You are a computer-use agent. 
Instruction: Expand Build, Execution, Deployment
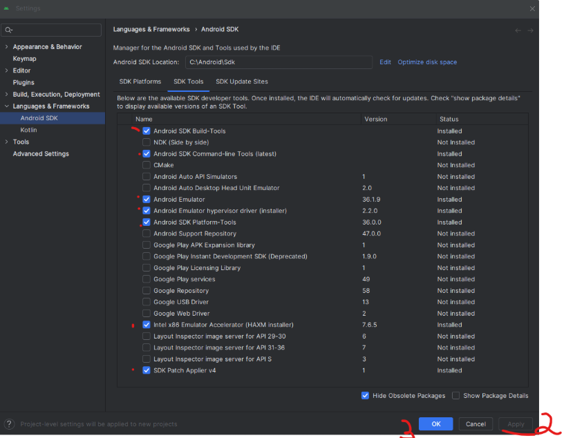pyautogui.click(x=6, y=94)
